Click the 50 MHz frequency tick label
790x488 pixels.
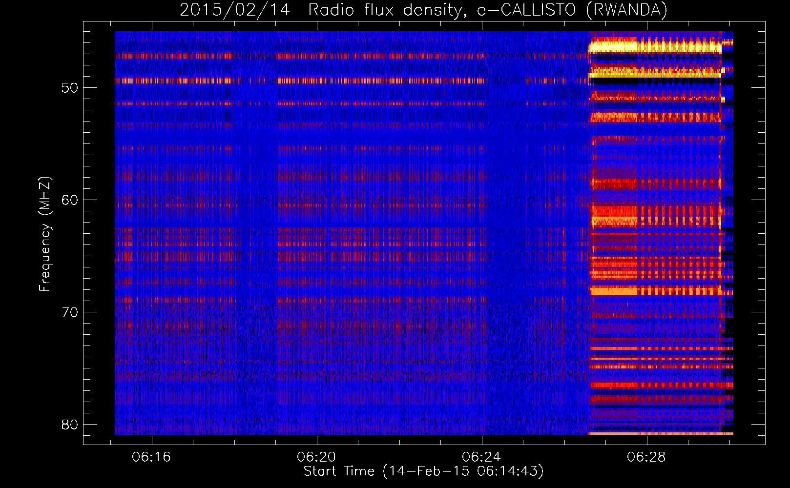(x=70, y=88)
